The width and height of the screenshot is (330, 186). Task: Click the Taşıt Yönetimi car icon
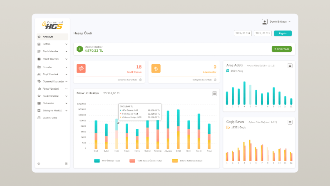[x=39, y=74]
